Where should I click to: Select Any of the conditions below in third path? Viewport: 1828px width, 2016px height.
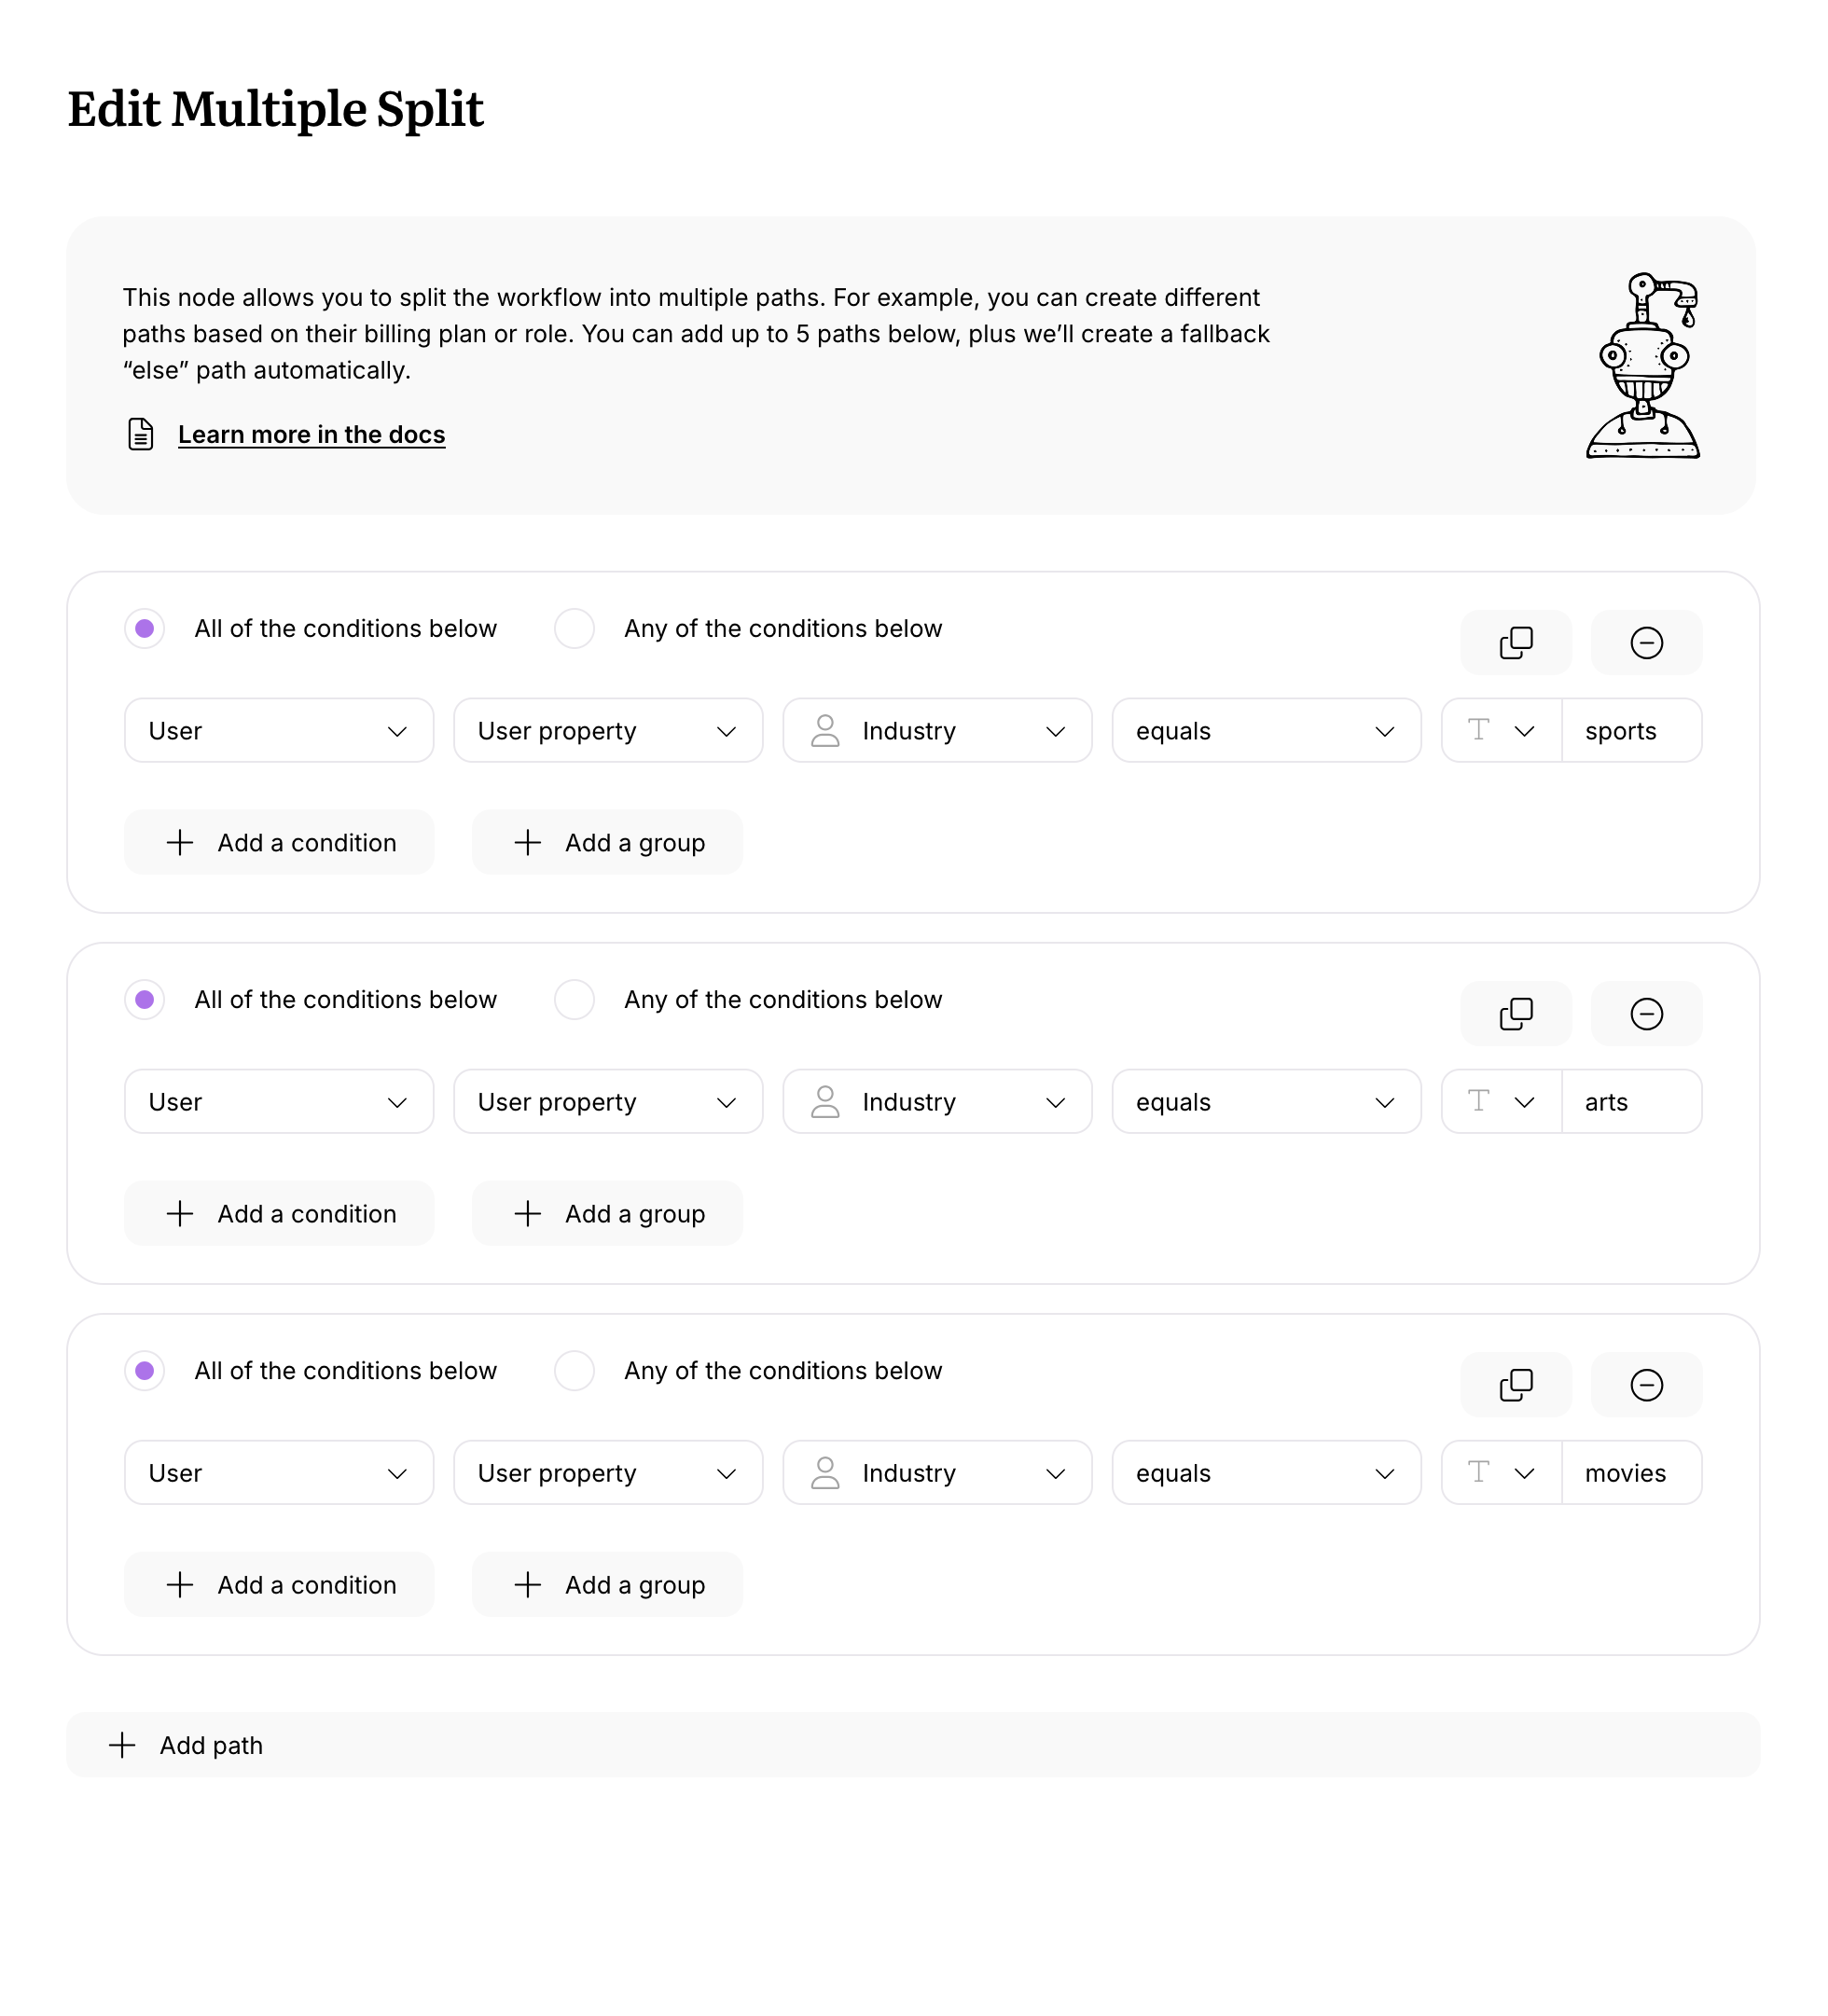pyautogui.click(x=575, y=1371)
